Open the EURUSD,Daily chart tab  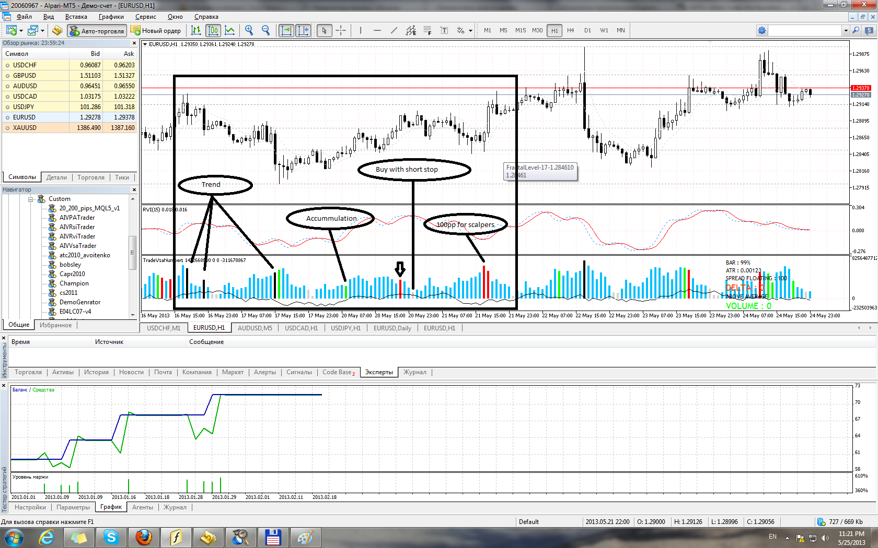(392, 328)
